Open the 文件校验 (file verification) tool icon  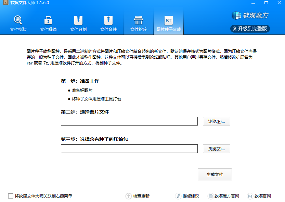(x=18, y=20)
